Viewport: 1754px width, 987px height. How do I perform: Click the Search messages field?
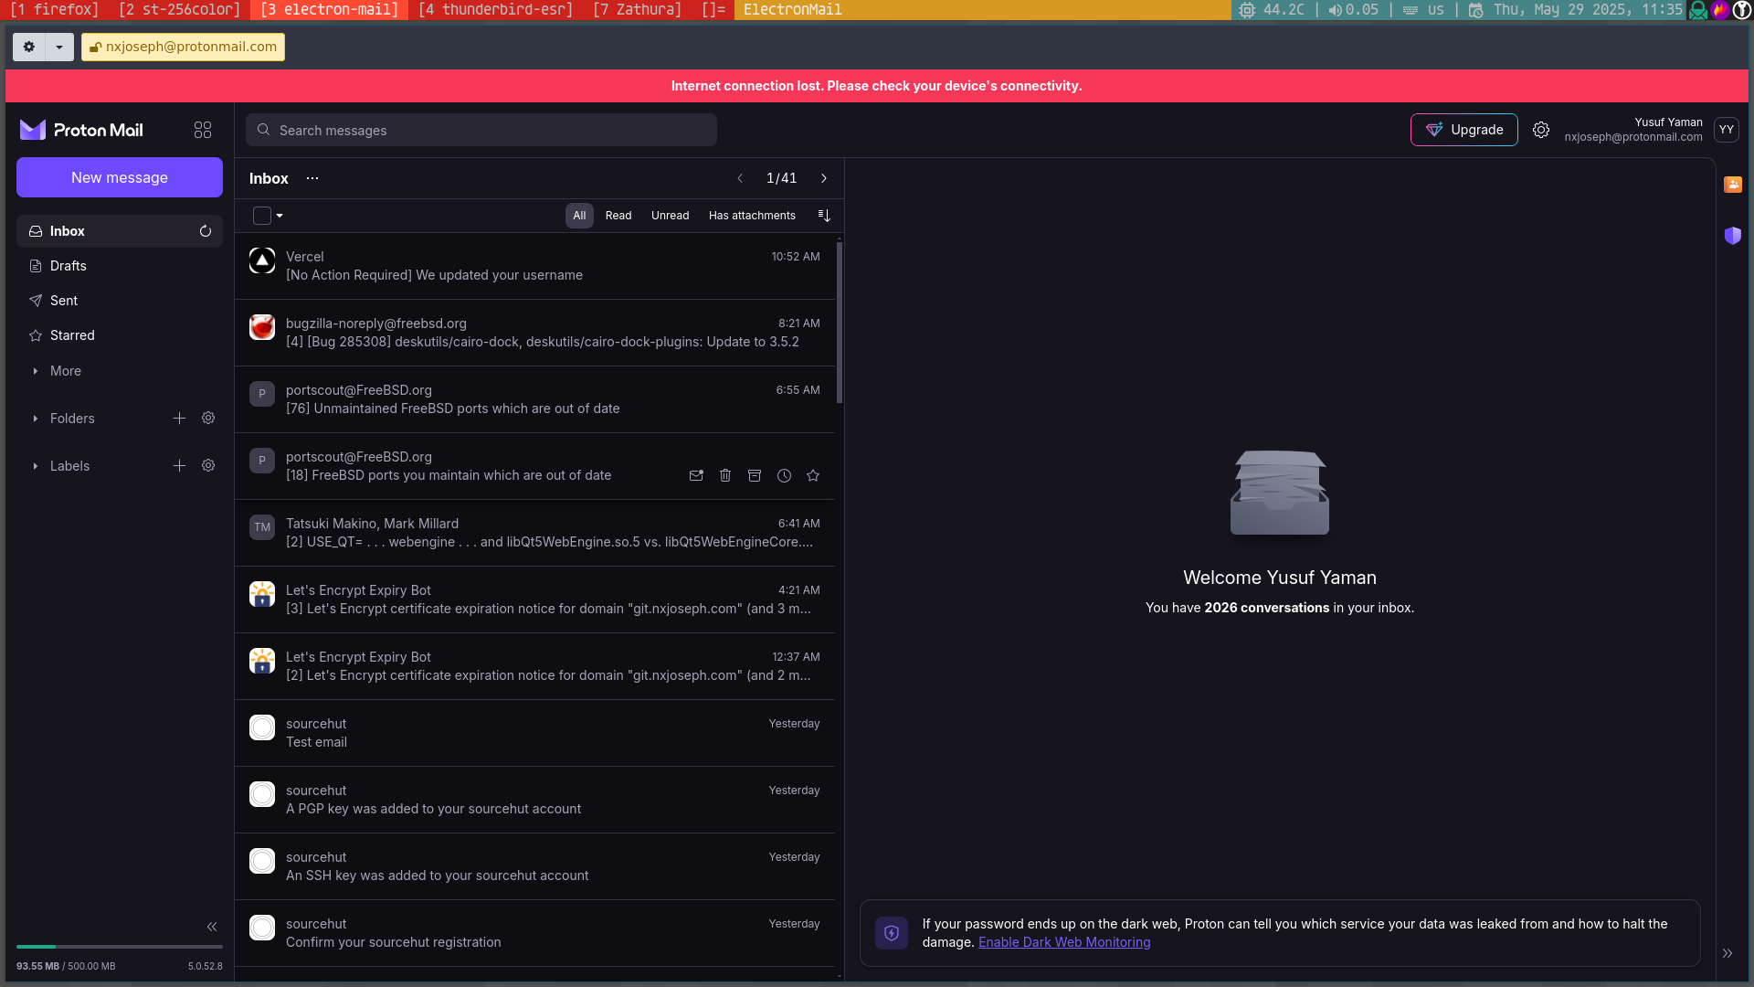[481, 130]
